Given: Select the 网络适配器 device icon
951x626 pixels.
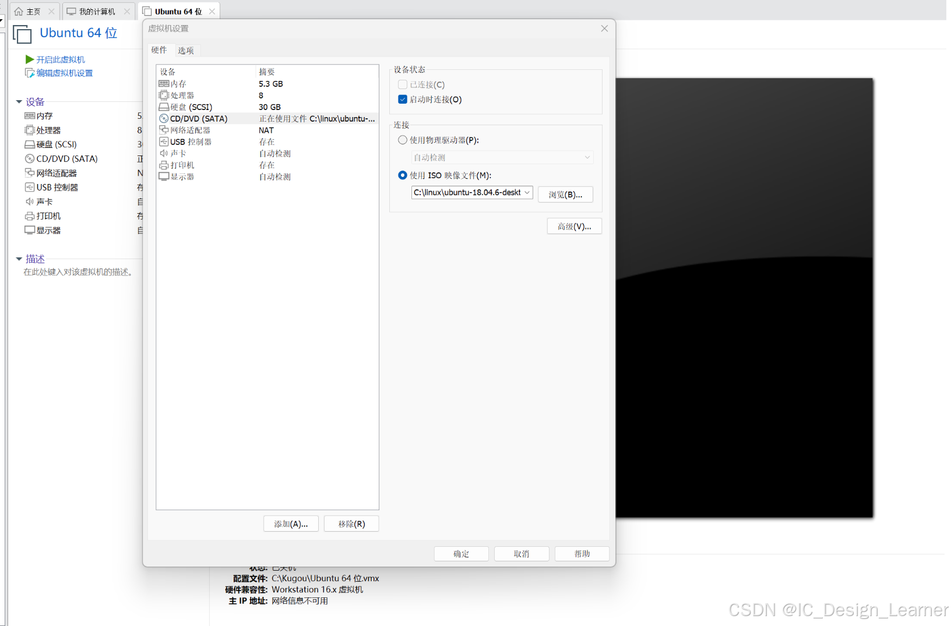Looking at the screenshot, I should (x=164, y=130).
